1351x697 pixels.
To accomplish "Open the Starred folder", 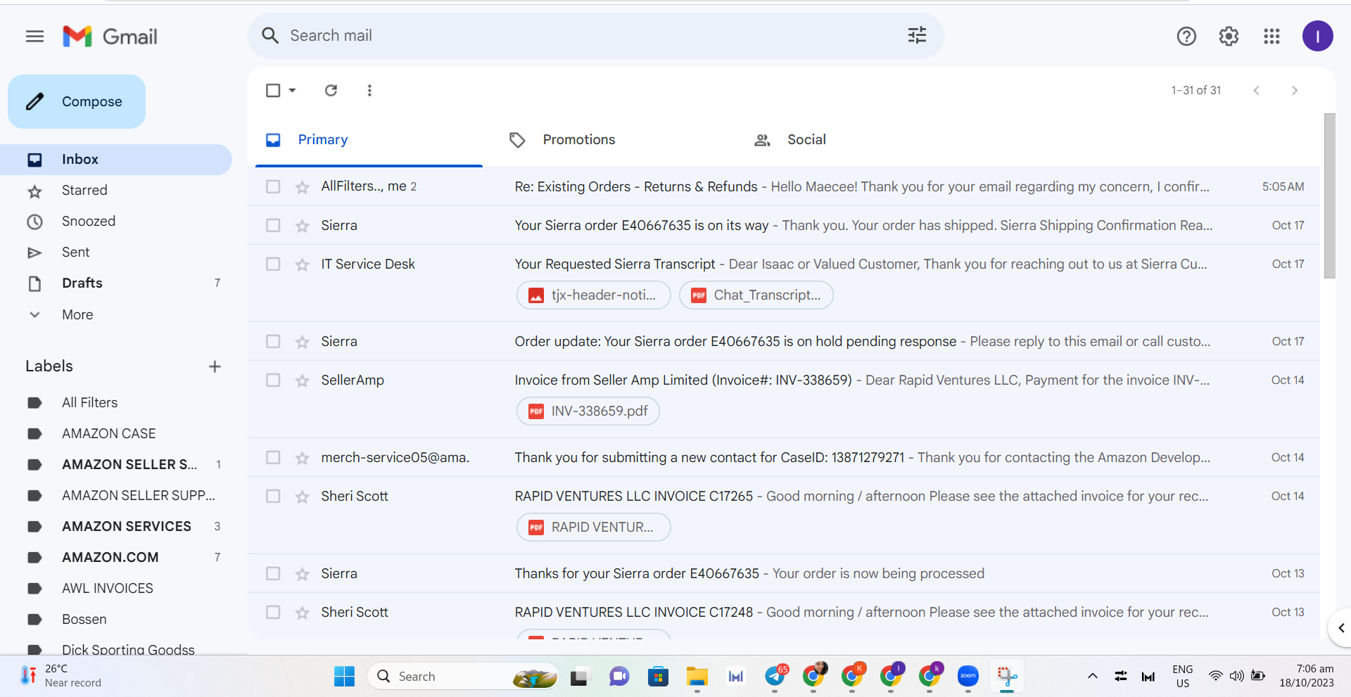I will (116, 191).
